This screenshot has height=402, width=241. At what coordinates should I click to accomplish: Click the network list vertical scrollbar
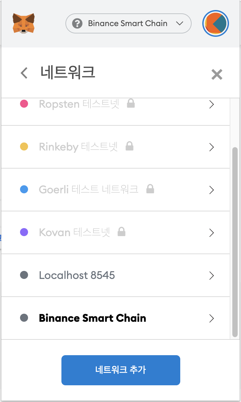235,242
